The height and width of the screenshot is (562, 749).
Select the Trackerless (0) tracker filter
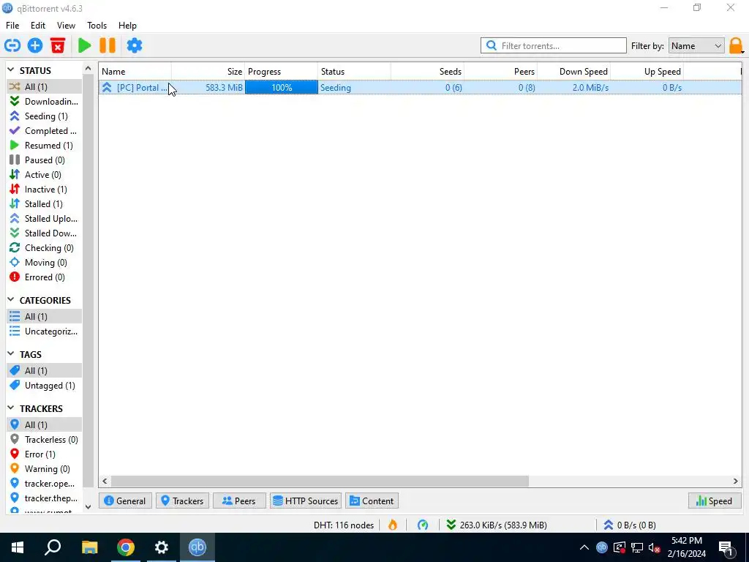point(44,440)
